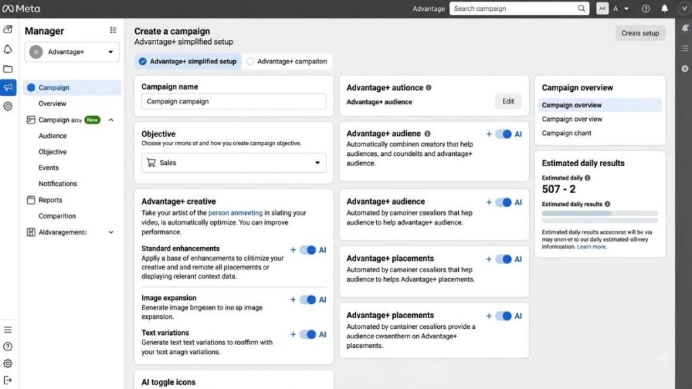Select the megaphone campaigns icon
The image size is (692, 389).
(8, 87)
